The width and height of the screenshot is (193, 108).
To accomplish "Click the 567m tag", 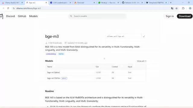I will pos(61,54).
